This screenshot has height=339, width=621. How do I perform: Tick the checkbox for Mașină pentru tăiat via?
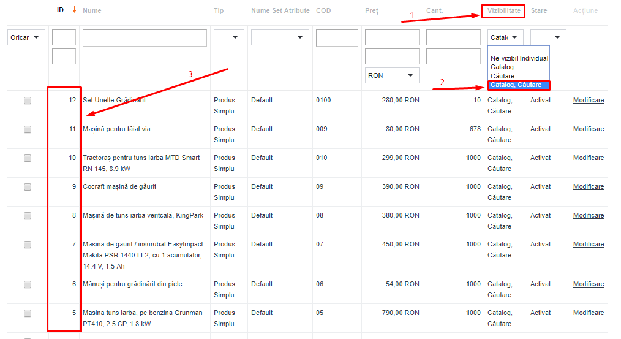pos(28,129)
